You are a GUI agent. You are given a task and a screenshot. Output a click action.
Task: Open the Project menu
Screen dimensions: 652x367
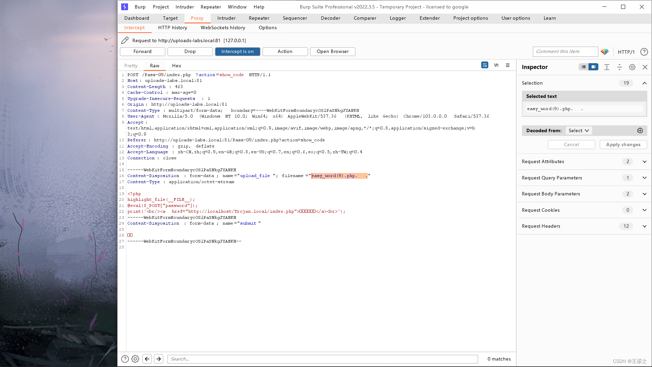click(x=161, y=7)
